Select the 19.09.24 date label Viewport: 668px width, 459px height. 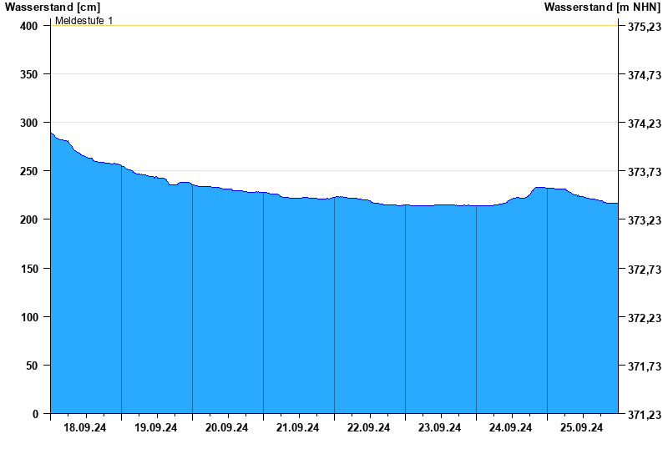[156, 428]
